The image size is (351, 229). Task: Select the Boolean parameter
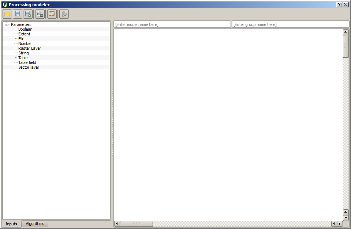[25, 29]
